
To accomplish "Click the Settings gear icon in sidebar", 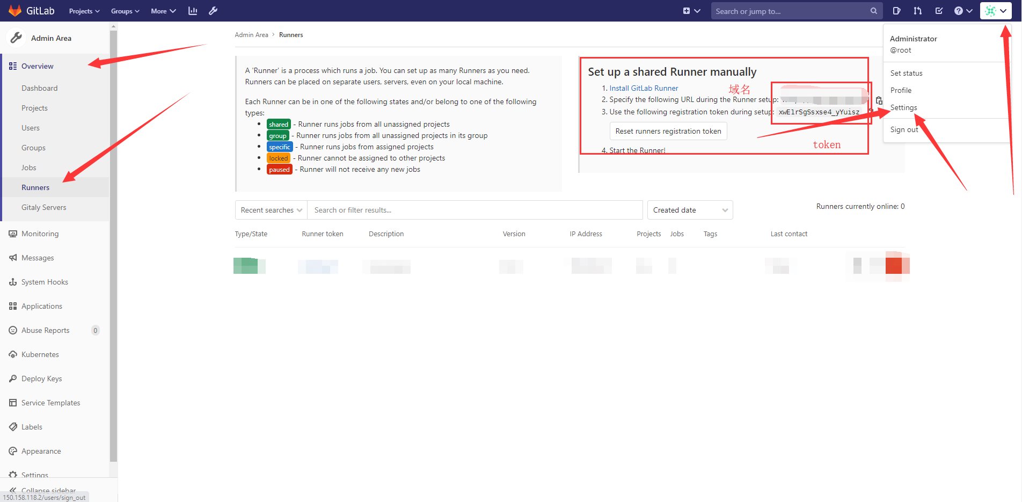I will click(13, 475).
